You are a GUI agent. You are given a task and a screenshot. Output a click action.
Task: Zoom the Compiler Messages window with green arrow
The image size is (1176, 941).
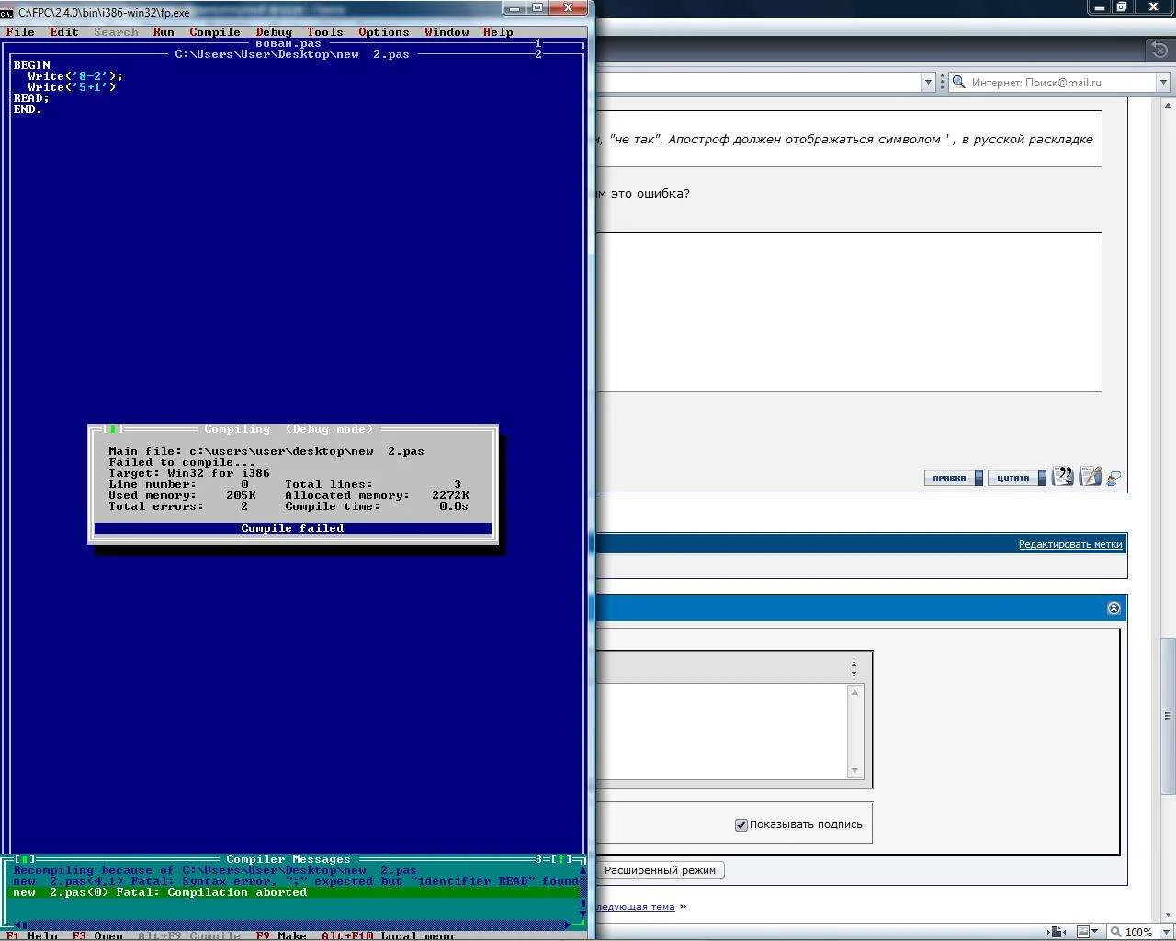pyautogui.click(x=560, y=859)
